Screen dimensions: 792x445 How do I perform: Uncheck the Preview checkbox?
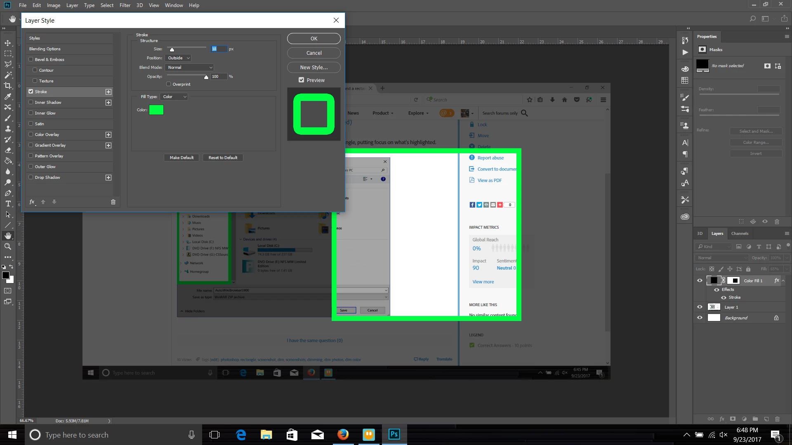pos(302,80)
